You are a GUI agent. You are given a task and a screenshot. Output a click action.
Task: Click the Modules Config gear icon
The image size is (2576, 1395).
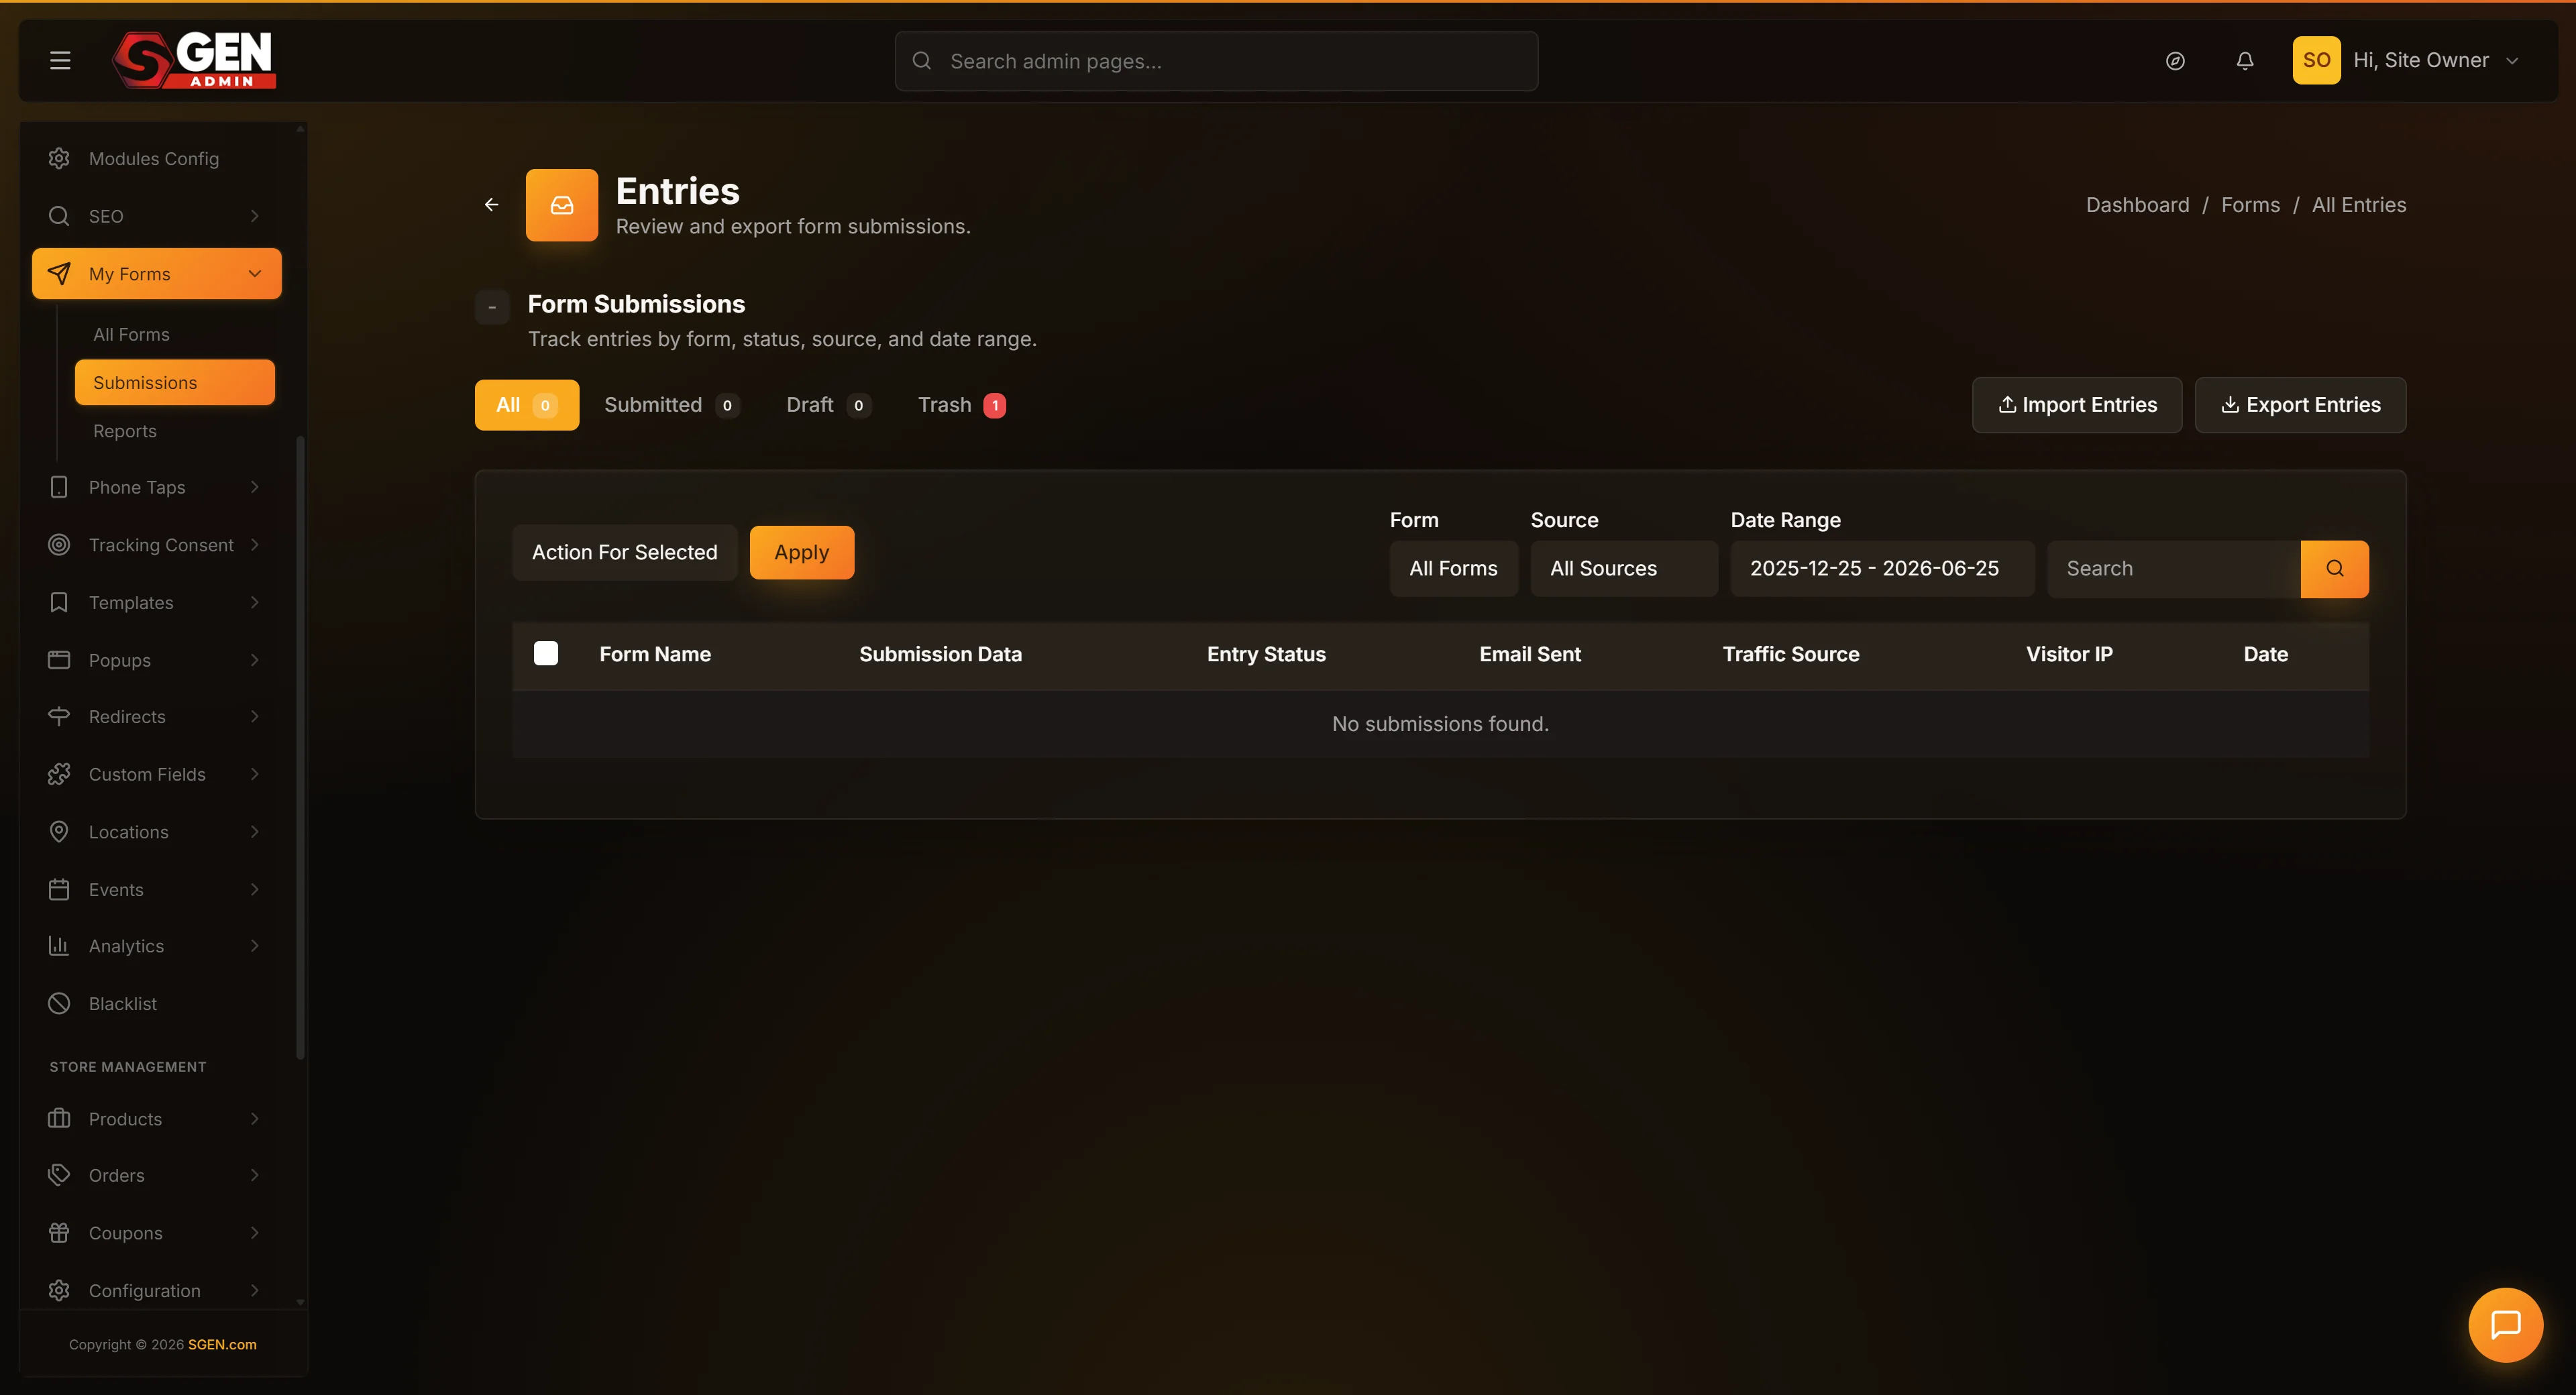tap(59, 158)
